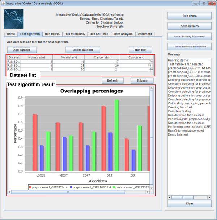The height and width of the screenshot is (220, 217).
Task: Click the Message panel scrollbar right arrow
Action: (209, 198)
